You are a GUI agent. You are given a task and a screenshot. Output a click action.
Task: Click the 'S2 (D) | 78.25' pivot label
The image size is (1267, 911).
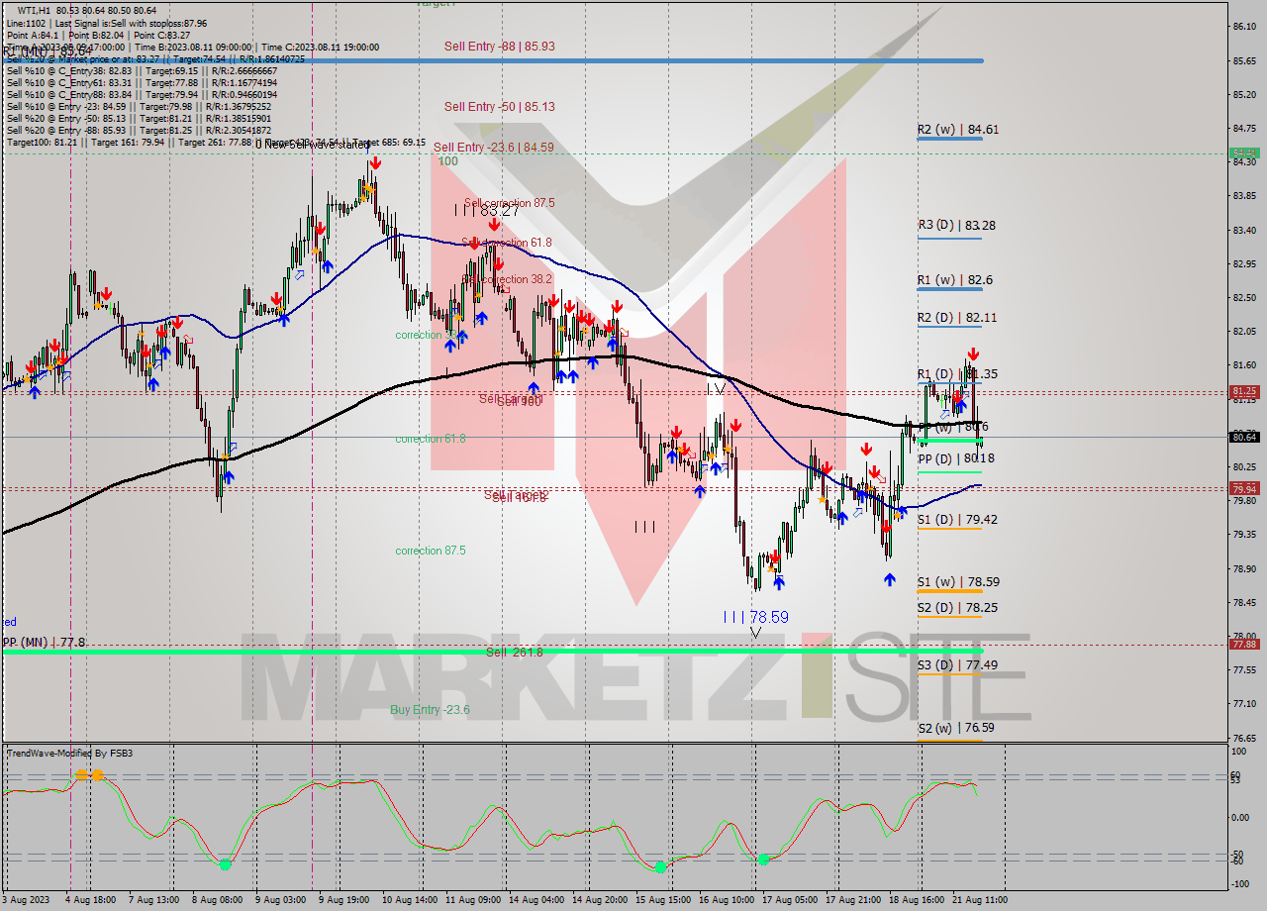coord(956,607)
